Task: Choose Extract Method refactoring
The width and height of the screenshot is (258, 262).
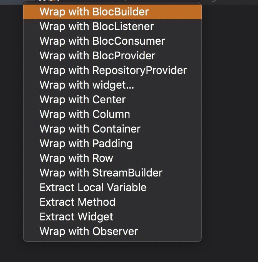Action: (x=112, y=202)
